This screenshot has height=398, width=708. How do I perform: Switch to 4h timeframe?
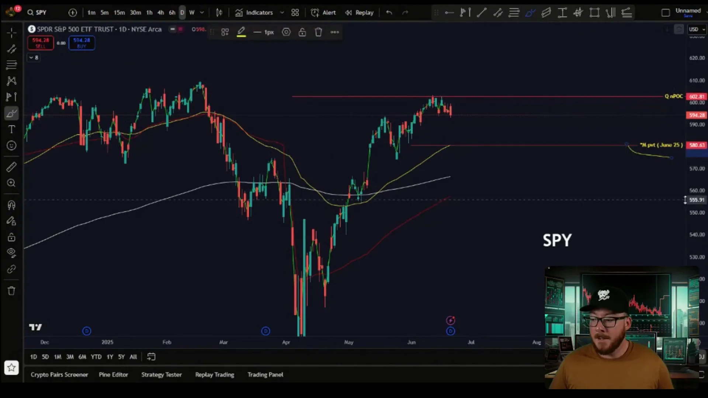coord(160,13)
